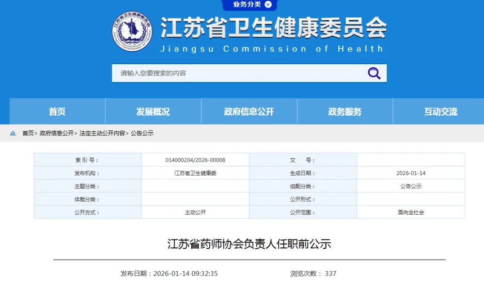
Task: Click the 生成日期 label cell
Action: (x=303, y=173)
